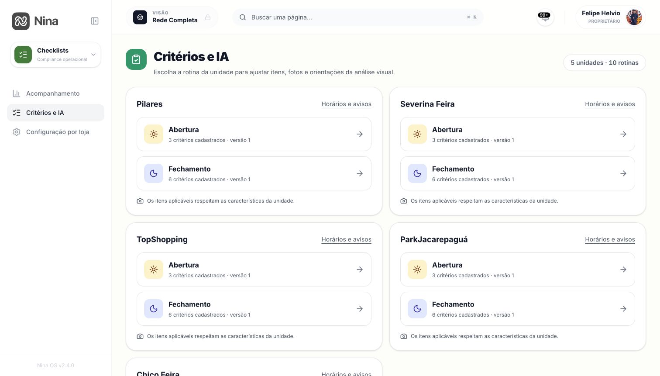The width and height of the screenshot is (660, 376).
Task: Open the Visão Rede Completa selector
Action: [172, 17]
